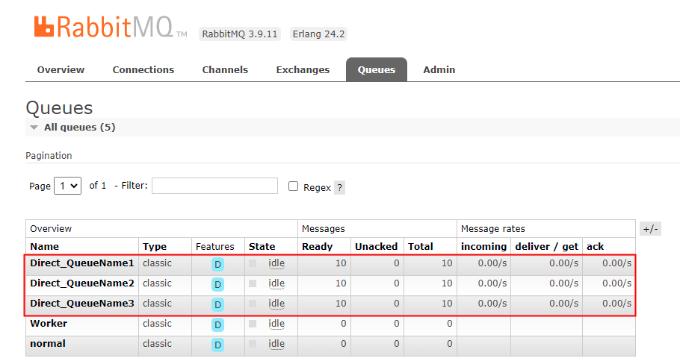Image resolution: width=680 pixels, height=364 pixels.
Task: Sort queues by State column header
Action: pyautogui.click(x=262, y=246)
